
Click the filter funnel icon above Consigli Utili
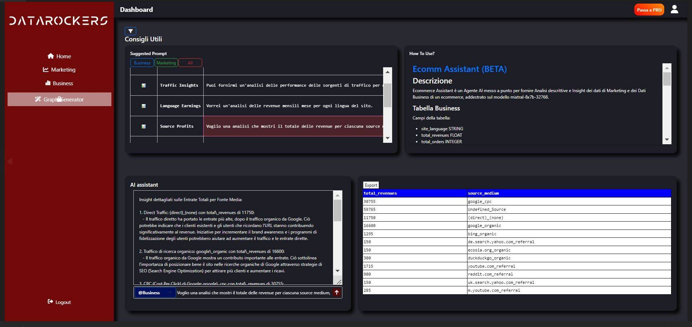(x=130, y=31)
